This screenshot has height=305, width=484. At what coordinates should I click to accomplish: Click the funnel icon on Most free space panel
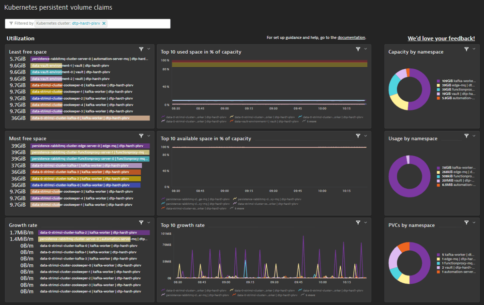click(140, 136)
